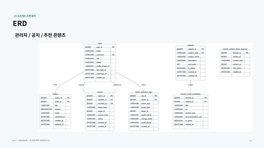Select the 'content_recommendations' table title
The image size is (264, 148).
[x=190, y=94]
